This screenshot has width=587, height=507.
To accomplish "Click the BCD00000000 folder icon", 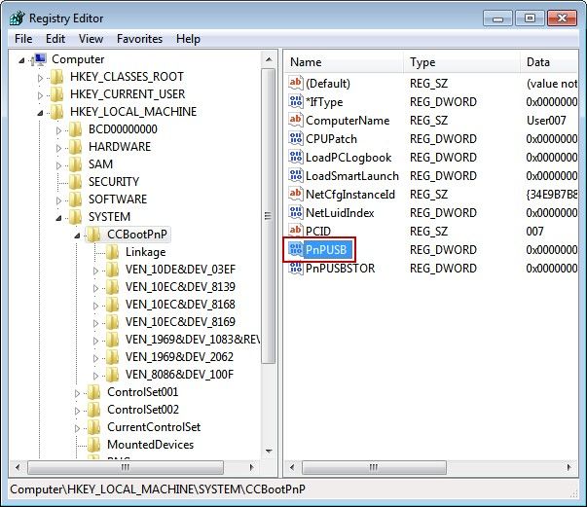I will (75, 129).
